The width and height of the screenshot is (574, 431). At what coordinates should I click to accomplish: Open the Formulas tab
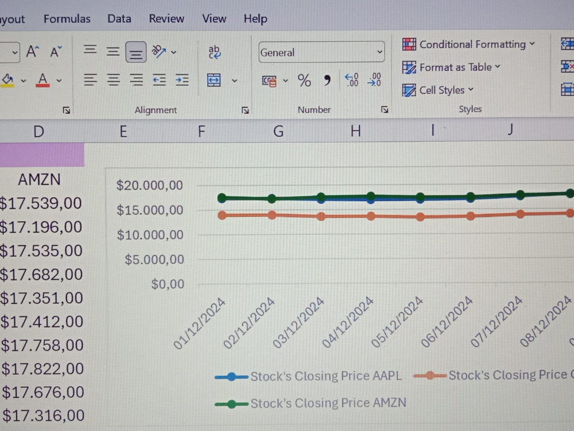coord(67,19)
